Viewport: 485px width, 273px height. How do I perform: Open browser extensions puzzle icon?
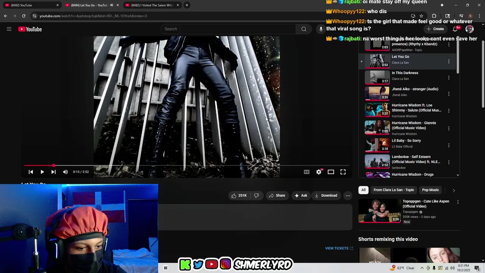434,16
